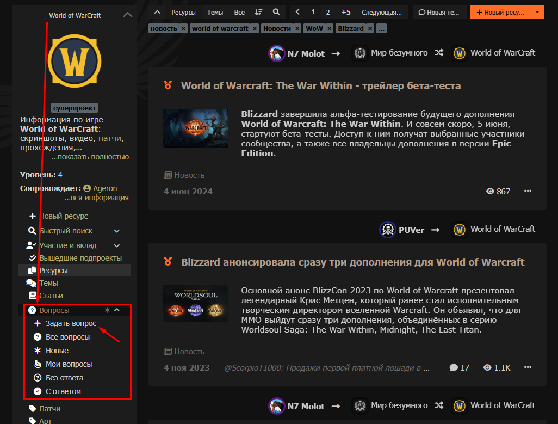Switch to Ресурсы tab in top toolbar

[183, 12]
